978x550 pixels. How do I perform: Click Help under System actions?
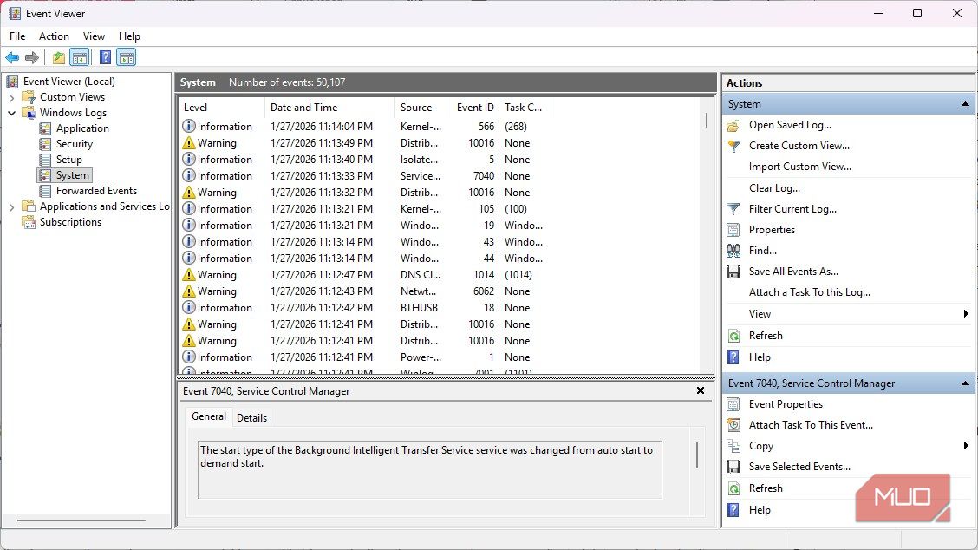pyautogui.click(x=759, y=357)
